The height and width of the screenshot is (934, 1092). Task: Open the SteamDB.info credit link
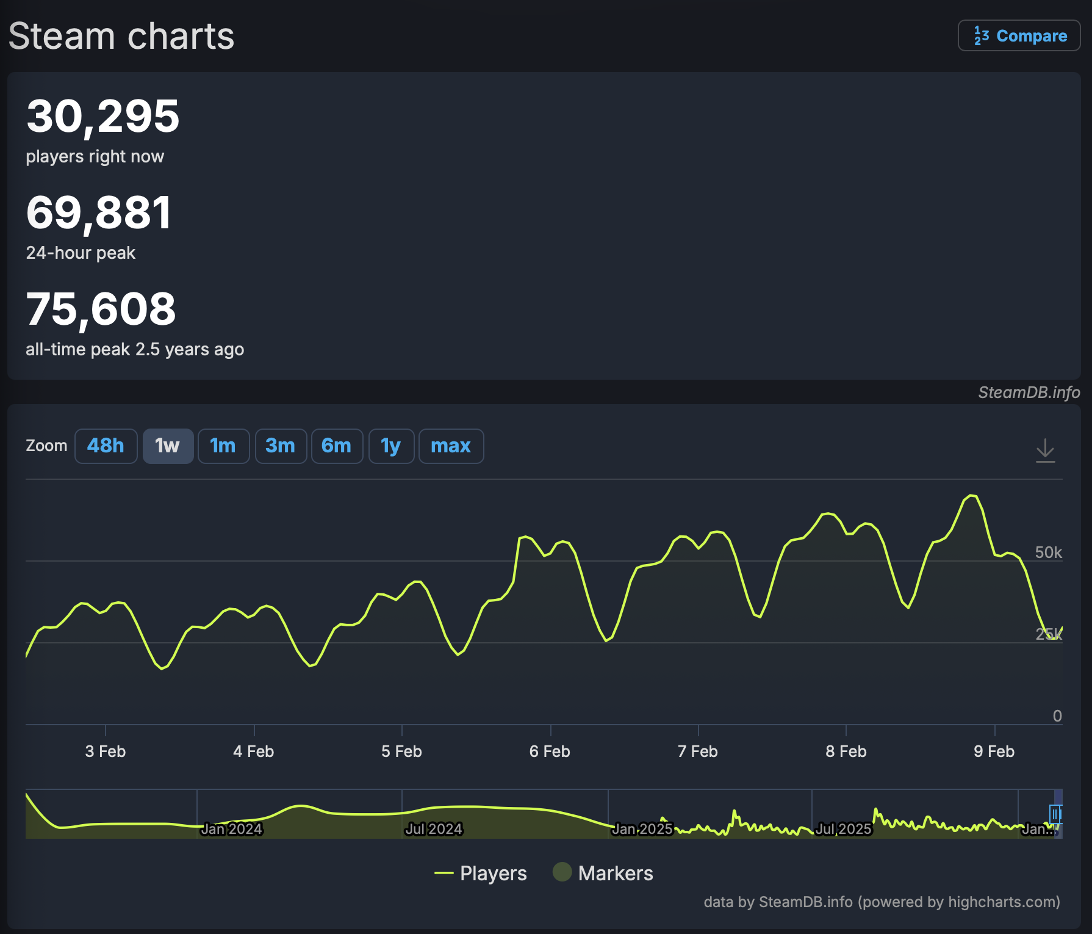tap(1029, 393)
